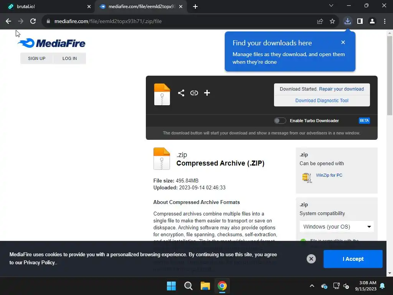Open the tab search chevron in title bar
Screen dimensions: 393x295
point(331,5)
